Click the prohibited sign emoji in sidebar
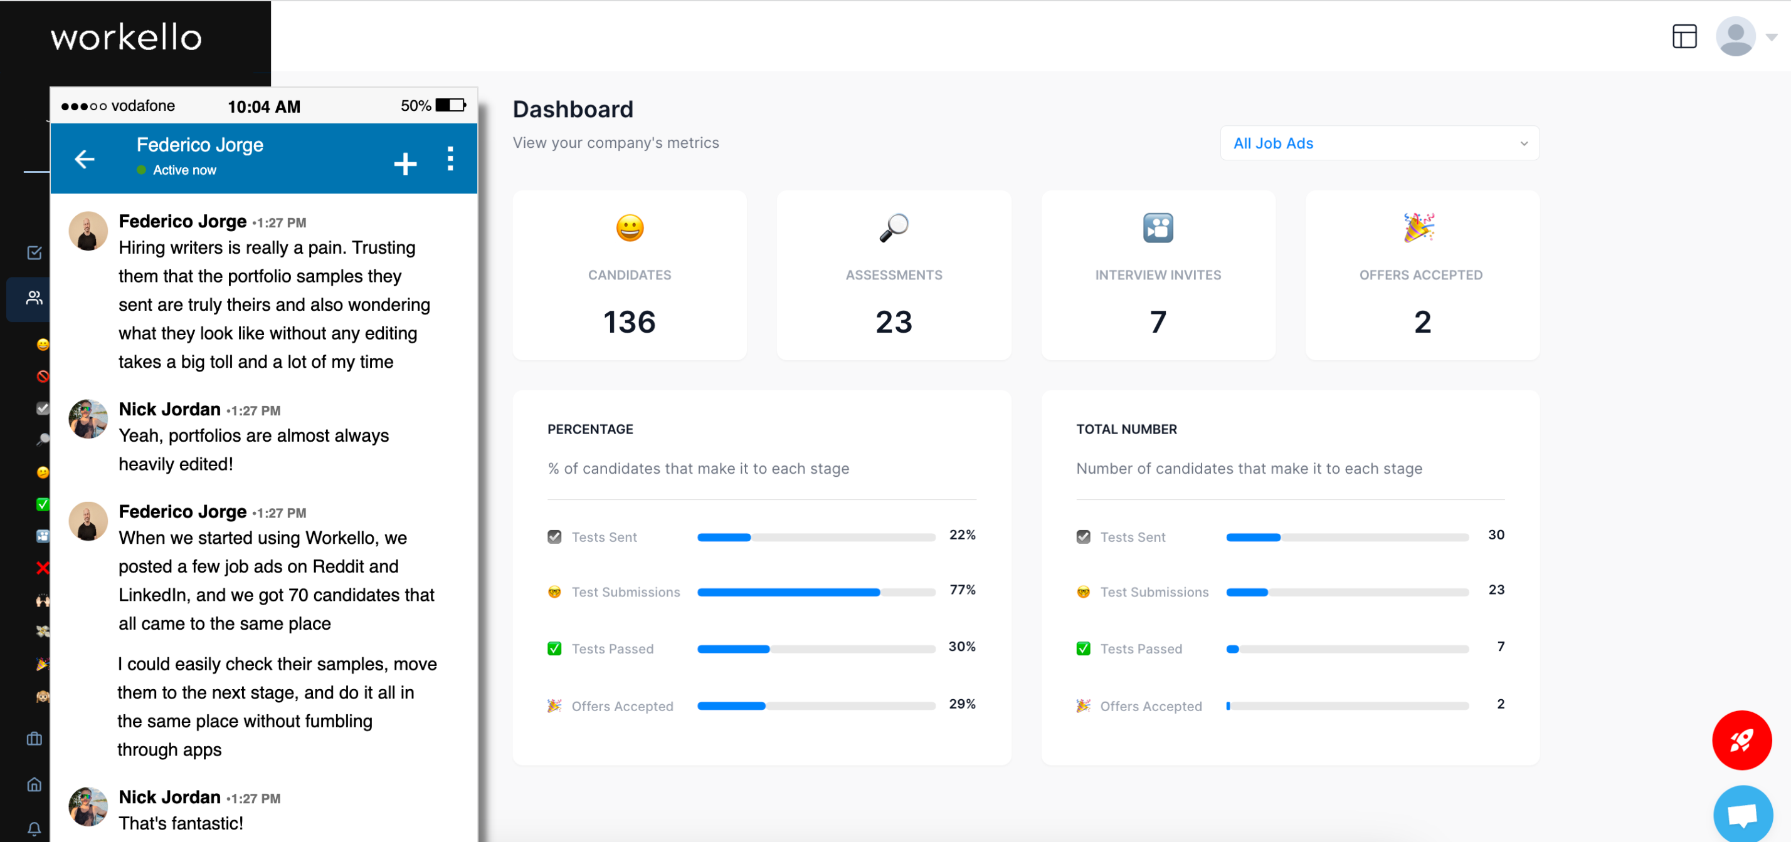 coord(43,376)
